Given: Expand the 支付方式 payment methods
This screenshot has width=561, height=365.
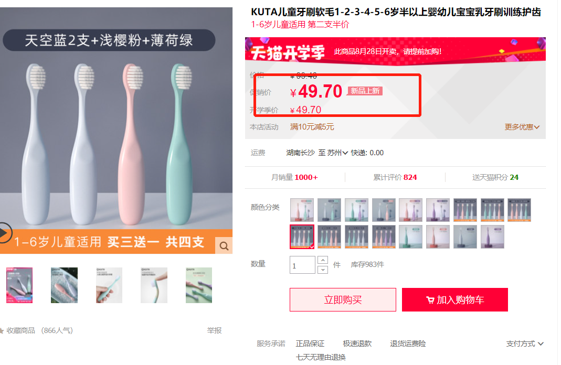Looking at the screenshot, I should 525,344.
